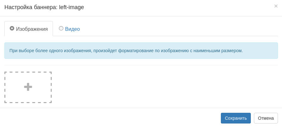The height and width of the screenshot is (126, 282).
Task: Select the Изображения radio button
Action: coord(12,28)
